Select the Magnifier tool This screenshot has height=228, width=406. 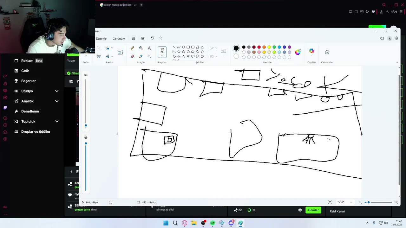tap(149, 56)
